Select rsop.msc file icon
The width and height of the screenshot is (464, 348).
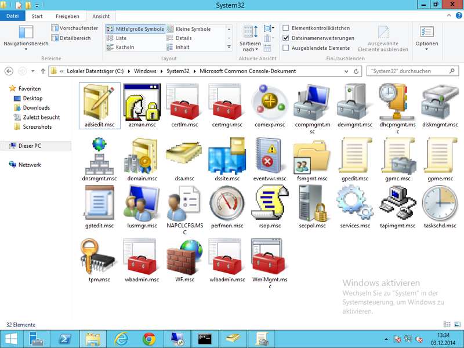tap(270, 204)
